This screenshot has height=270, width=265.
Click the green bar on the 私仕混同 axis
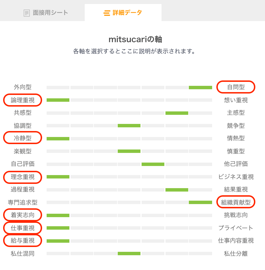click(x=129, y=253)
